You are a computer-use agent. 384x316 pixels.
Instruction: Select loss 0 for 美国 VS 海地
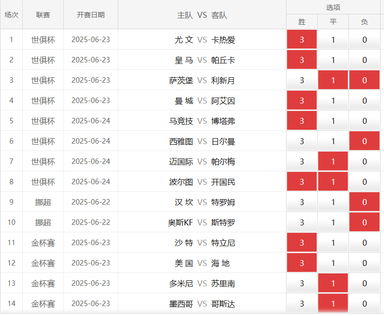tap(364, 263)
